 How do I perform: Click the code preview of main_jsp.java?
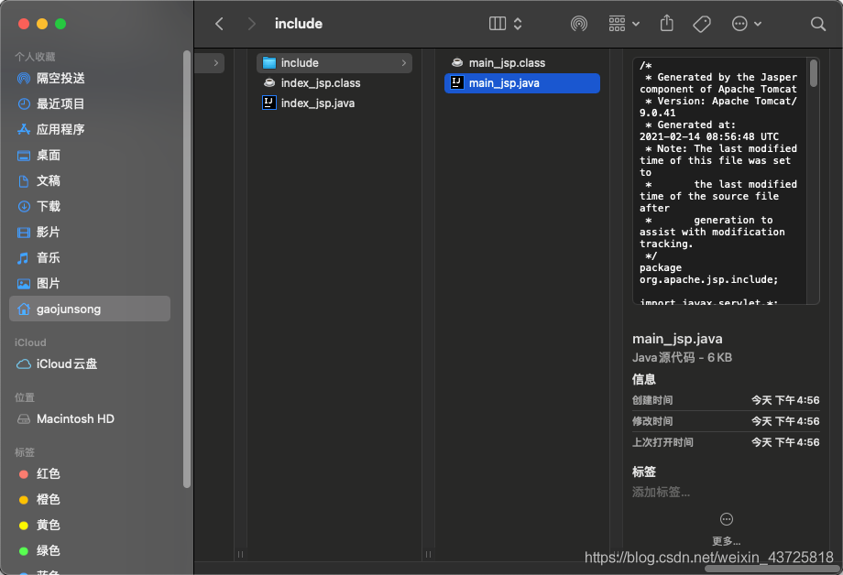coord(726,181)
